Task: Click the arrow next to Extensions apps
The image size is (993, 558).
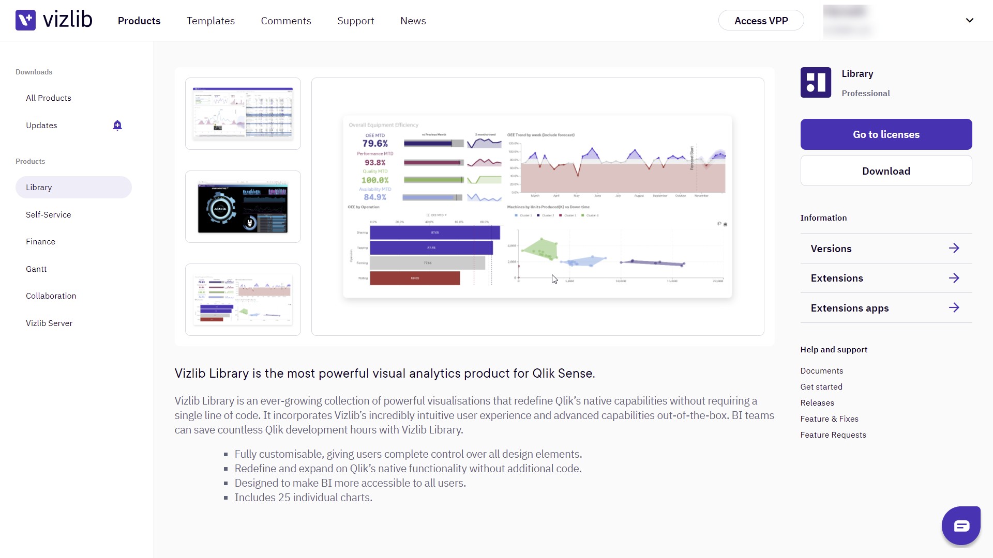Action: (954, 308)
